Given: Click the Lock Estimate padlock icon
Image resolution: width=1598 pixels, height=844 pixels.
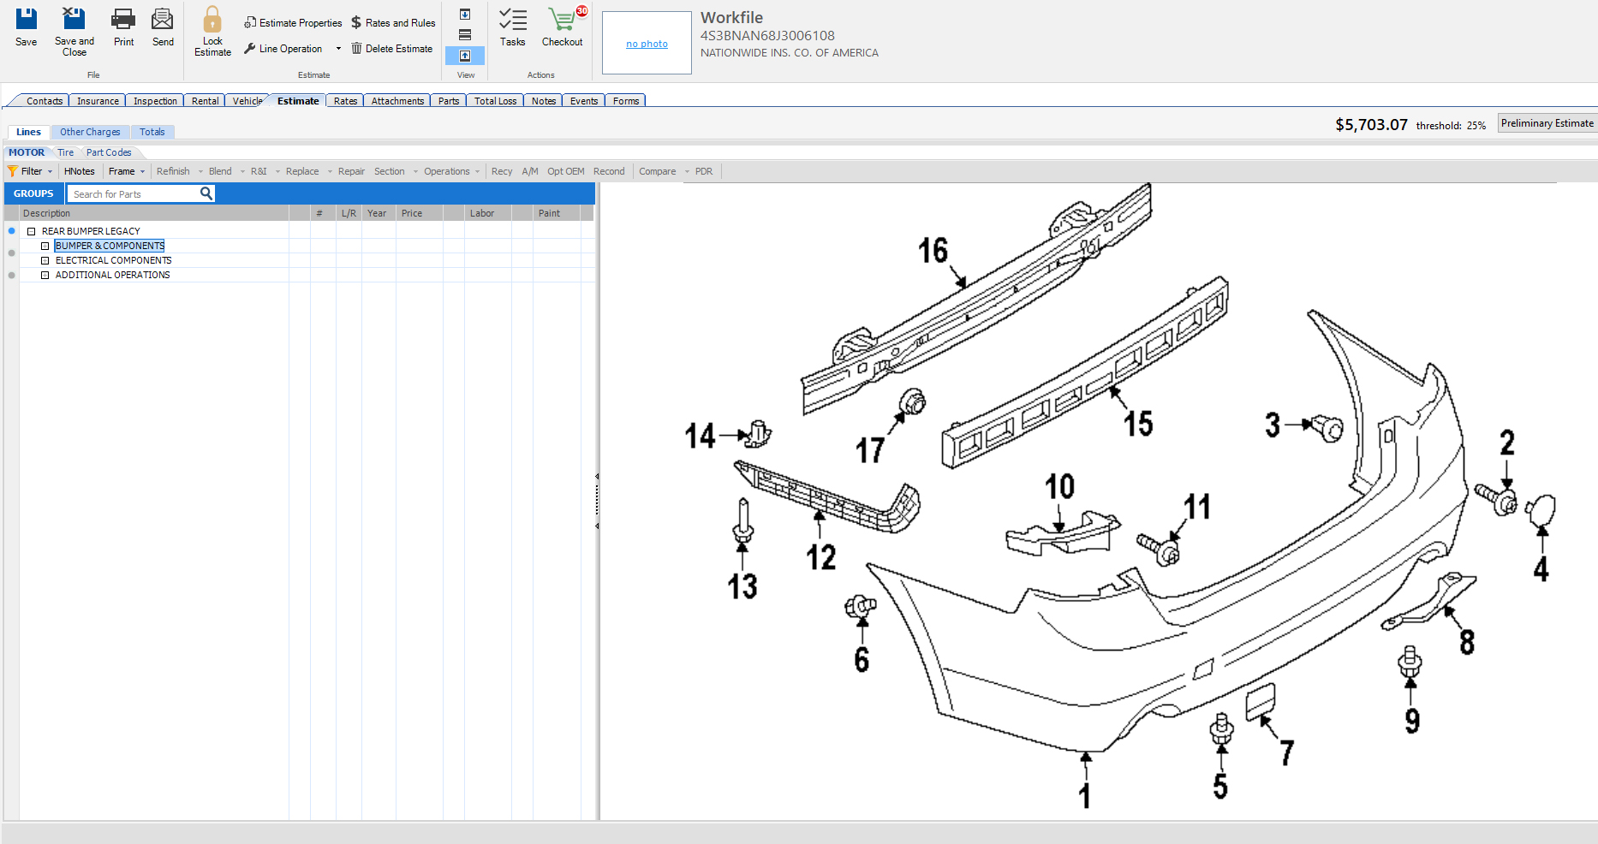Looking at the screenshot, I should click(x=212, y=20).
